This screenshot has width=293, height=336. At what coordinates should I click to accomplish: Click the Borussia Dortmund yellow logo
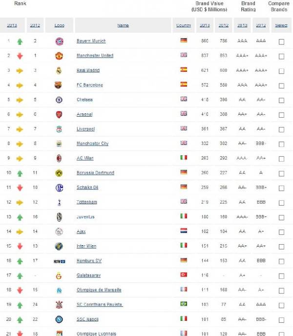pos(59,173)
